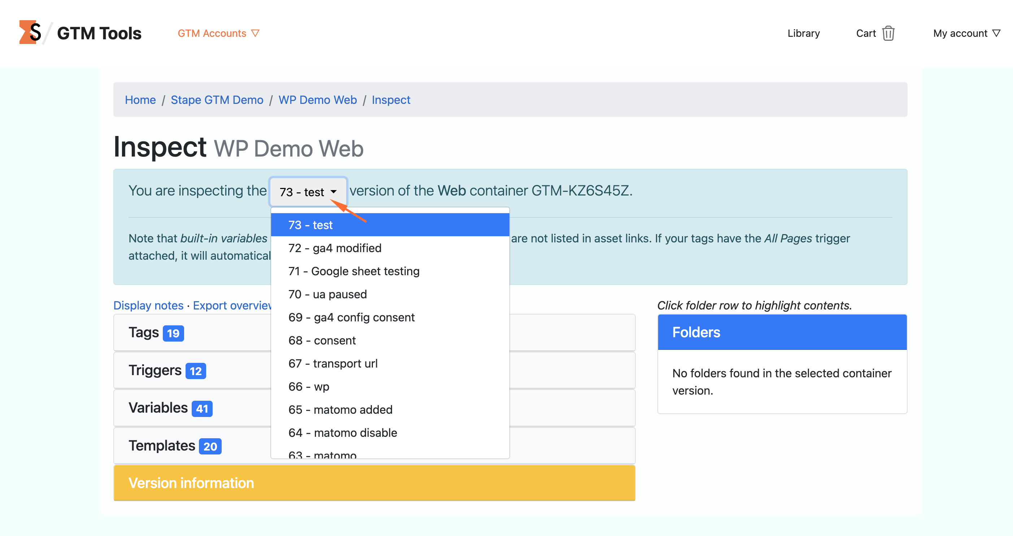Click the Stape GTM Tools logo

tap(80, 33)
